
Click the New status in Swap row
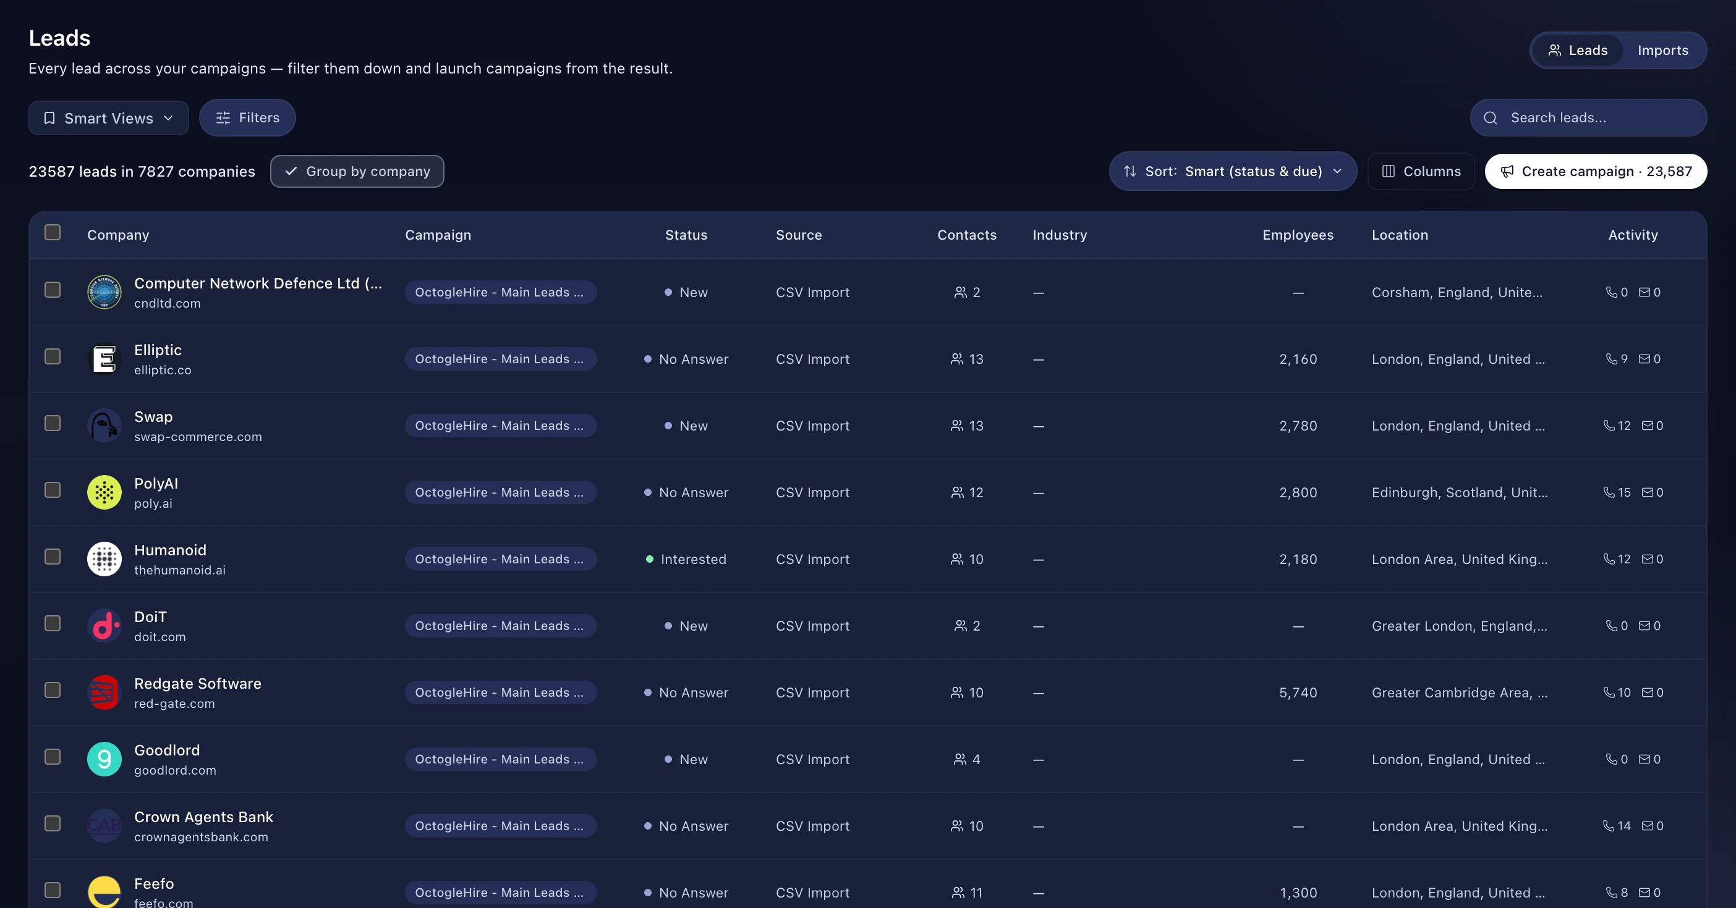click(686, 426)
